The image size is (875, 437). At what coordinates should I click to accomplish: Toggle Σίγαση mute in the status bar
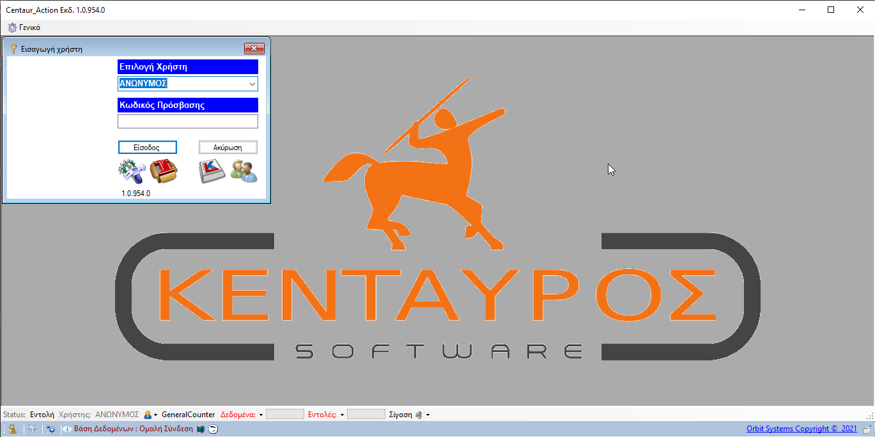click(419, 414)
